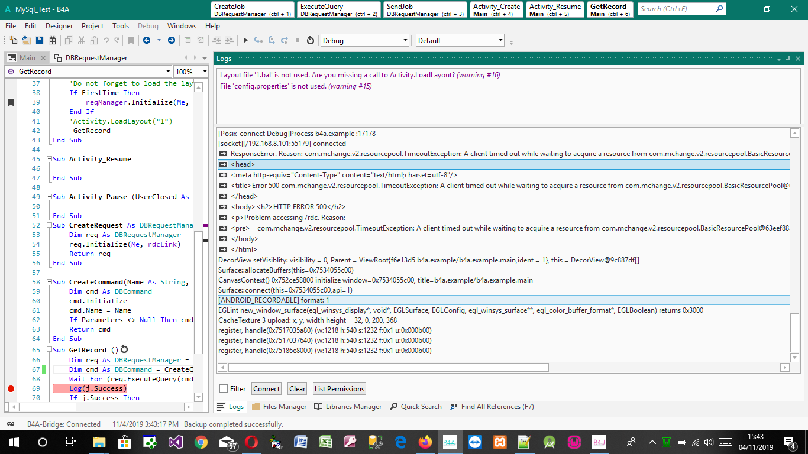Run the program with play icon

(246, 40)
